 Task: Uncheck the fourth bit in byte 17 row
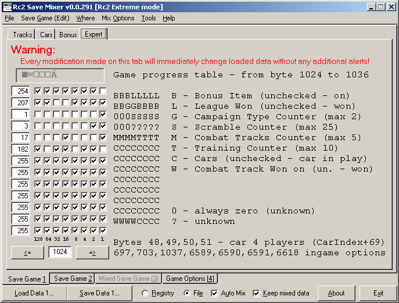pos(66,137)
